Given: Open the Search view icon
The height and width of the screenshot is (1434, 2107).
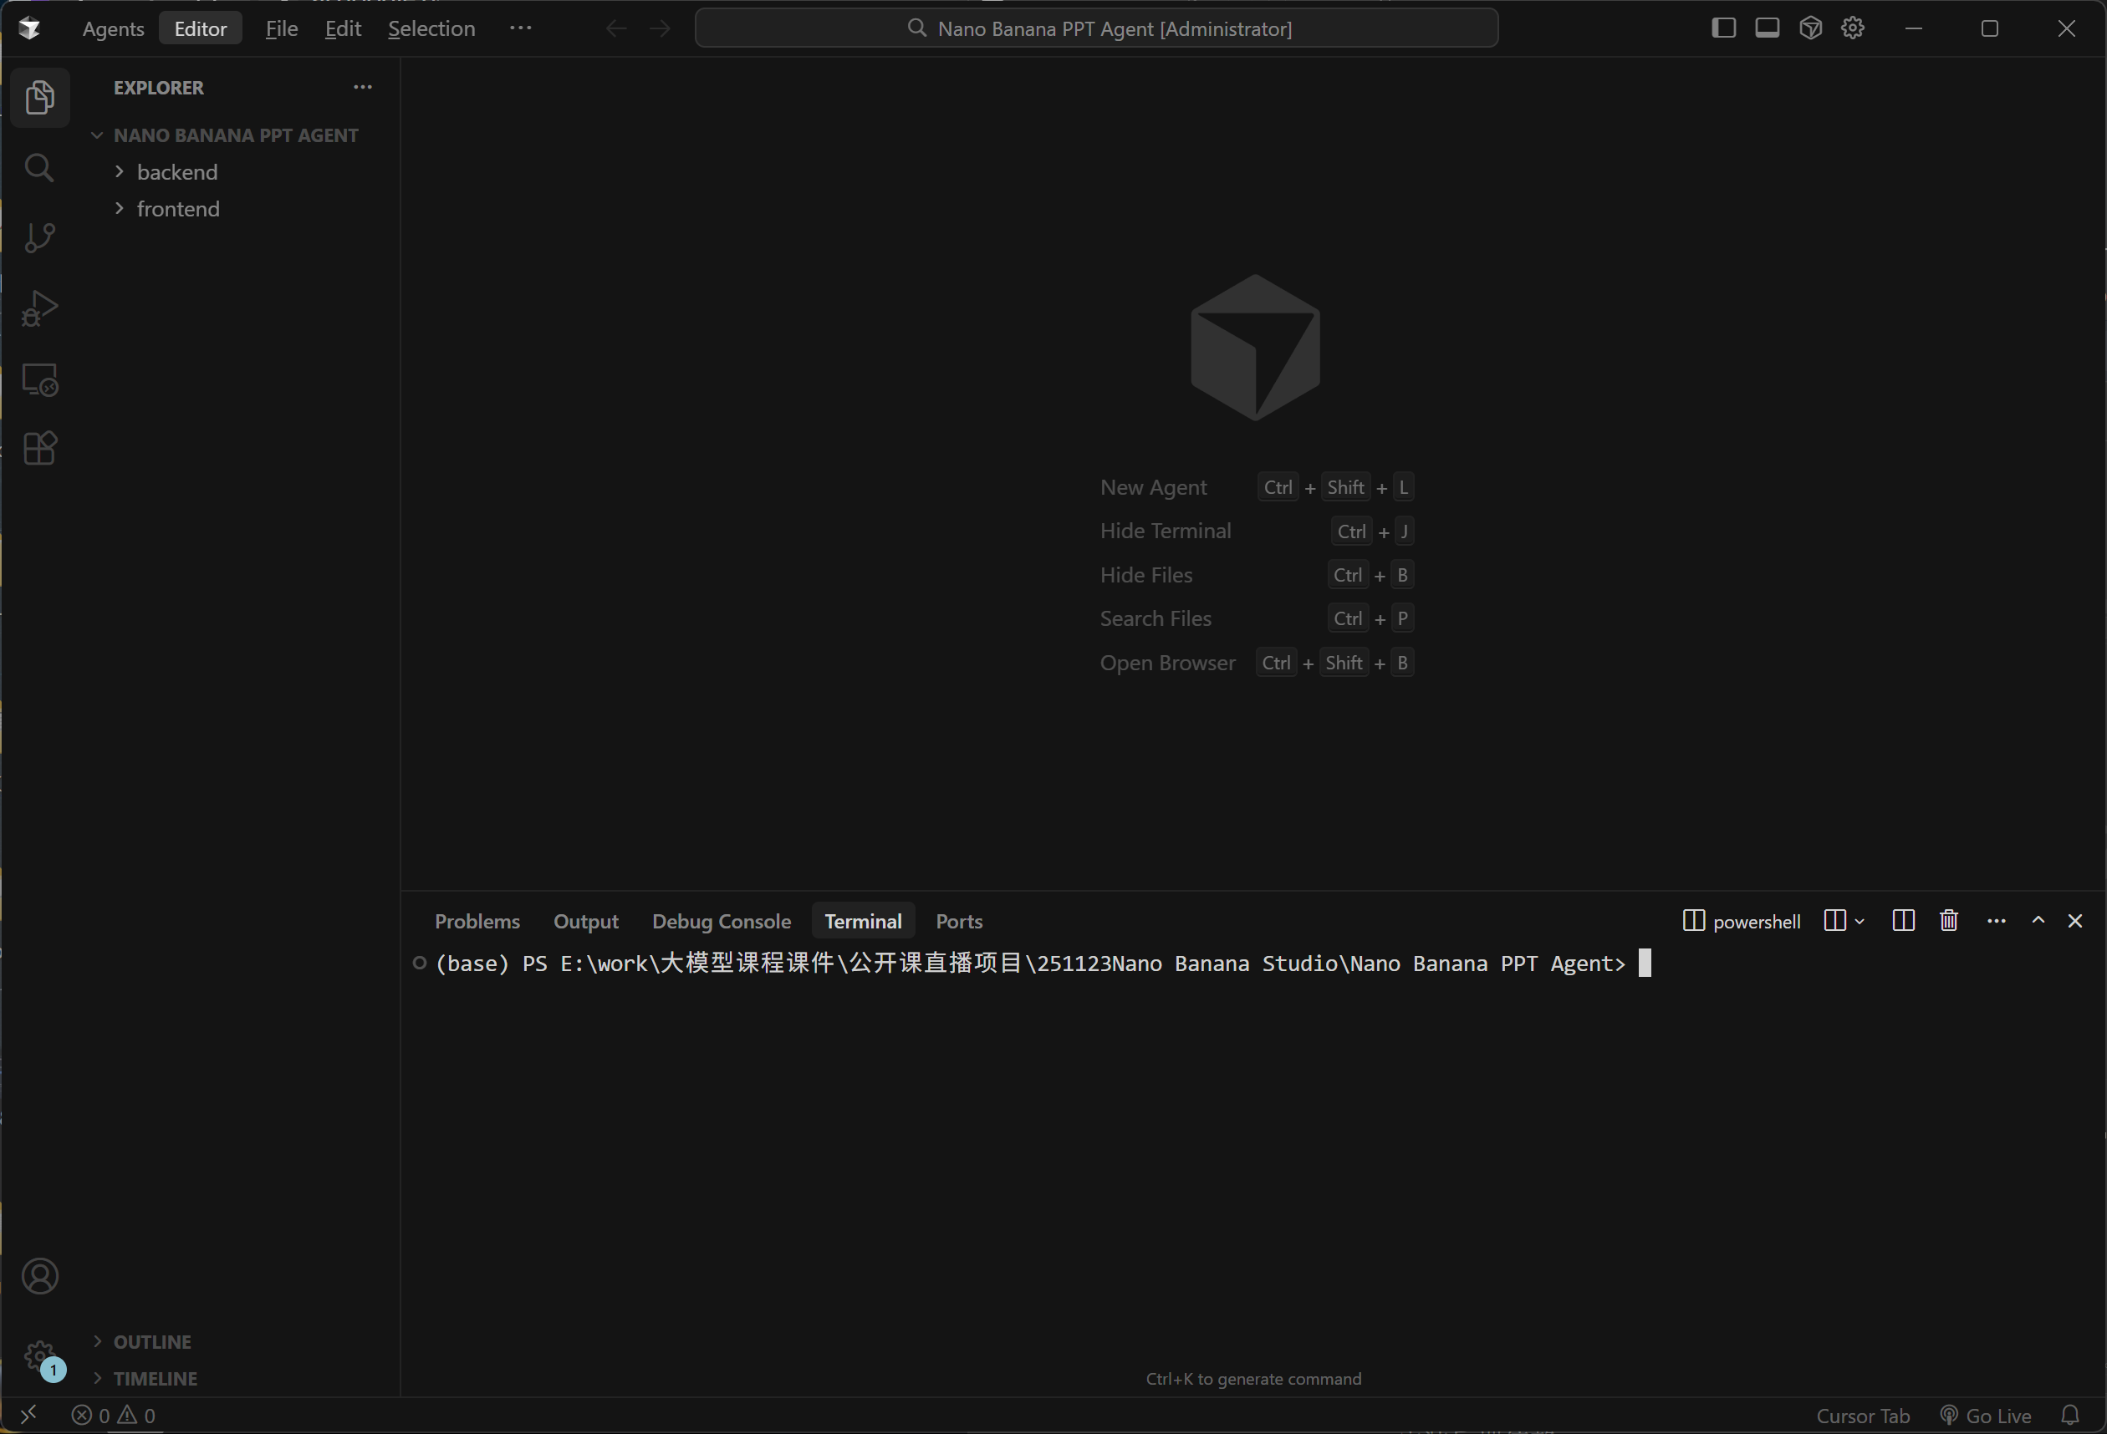Looking at the screenshot, I should (x=39, y=168).
